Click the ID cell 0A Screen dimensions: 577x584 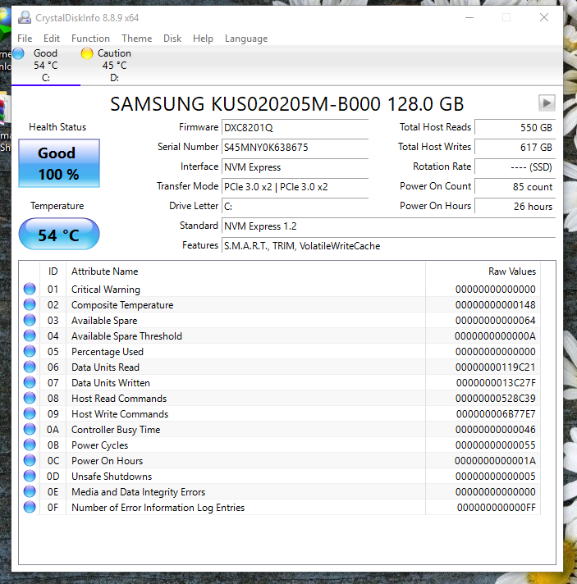53,430
